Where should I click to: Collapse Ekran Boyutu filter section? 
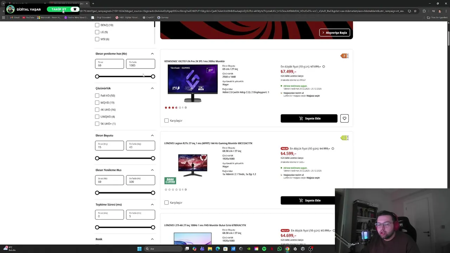pyautogui.click(x=152, y=135)
